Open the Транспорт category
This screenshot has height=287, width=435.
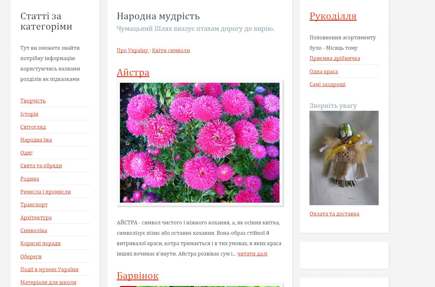pos(34,205)
